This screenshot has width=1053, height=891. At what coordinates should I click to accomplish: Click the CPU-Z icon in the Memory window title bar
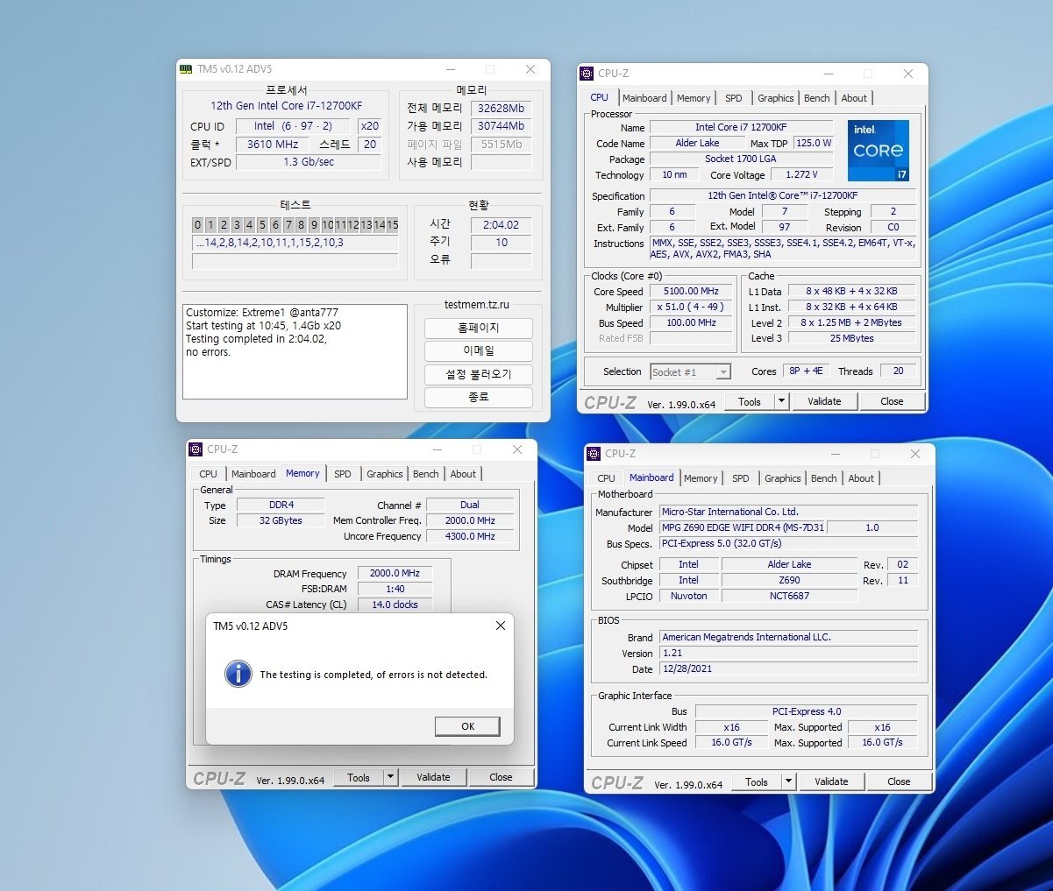point(196,449)
